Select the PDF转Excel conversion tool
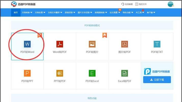The height and width of the screenshot is (102, 182). coord(92,76)
